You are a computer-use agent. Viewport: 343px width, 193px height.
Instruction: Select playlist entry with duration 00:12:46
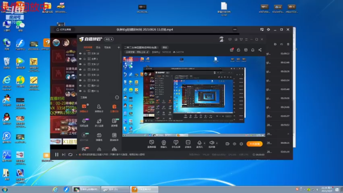click(x=278, y=63)
